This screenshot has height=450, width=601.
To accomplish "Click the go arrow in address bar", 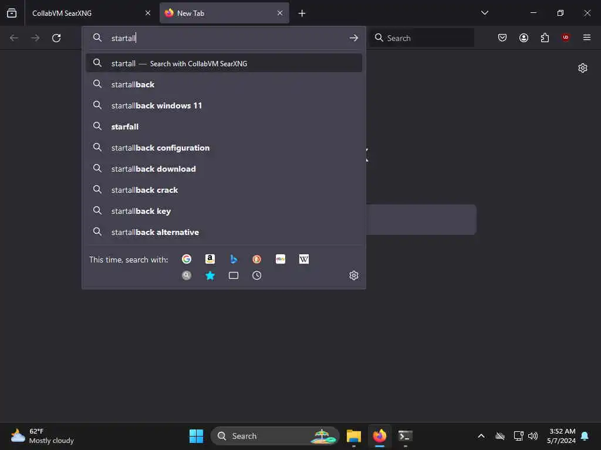I will coord(354,38).
